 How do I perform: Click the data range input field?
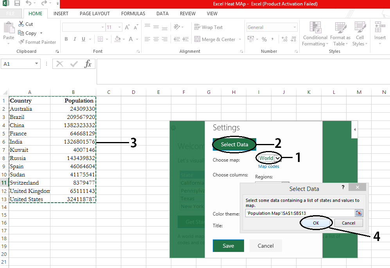(299, 213)
